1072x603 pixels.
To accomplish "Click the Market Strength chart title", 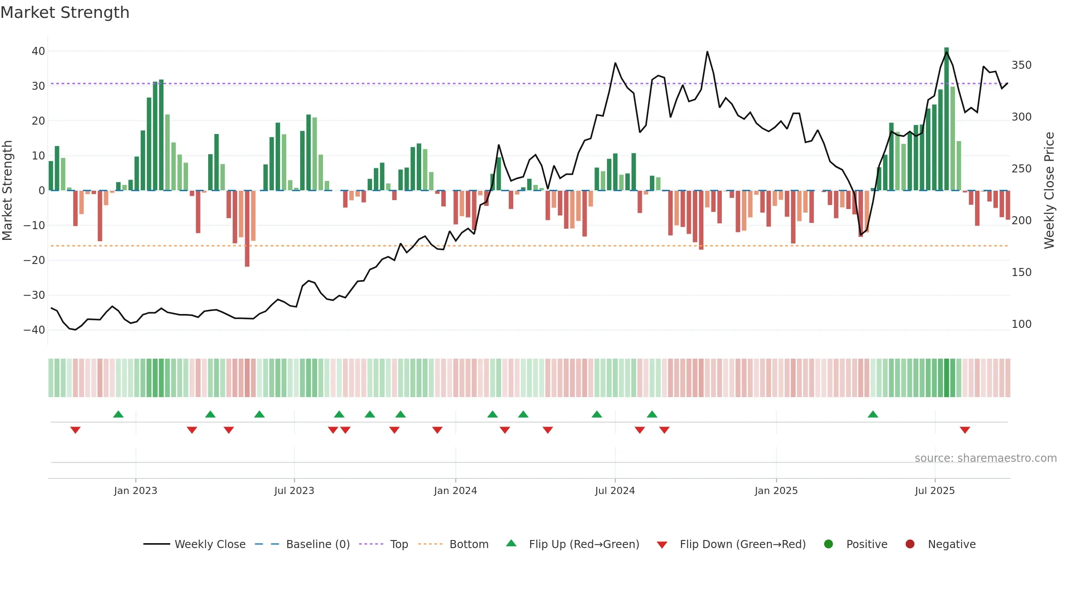I will (x=65, y=13).
